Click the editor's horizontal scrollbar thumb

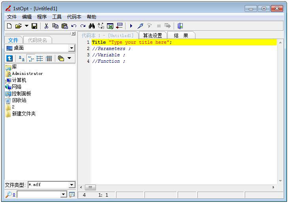(90, 187)
